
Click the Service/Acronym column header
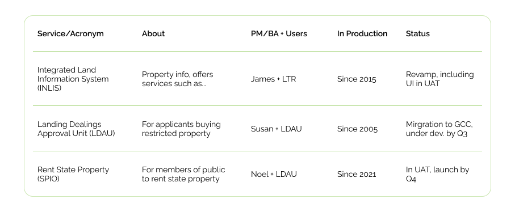coord(70,34)
